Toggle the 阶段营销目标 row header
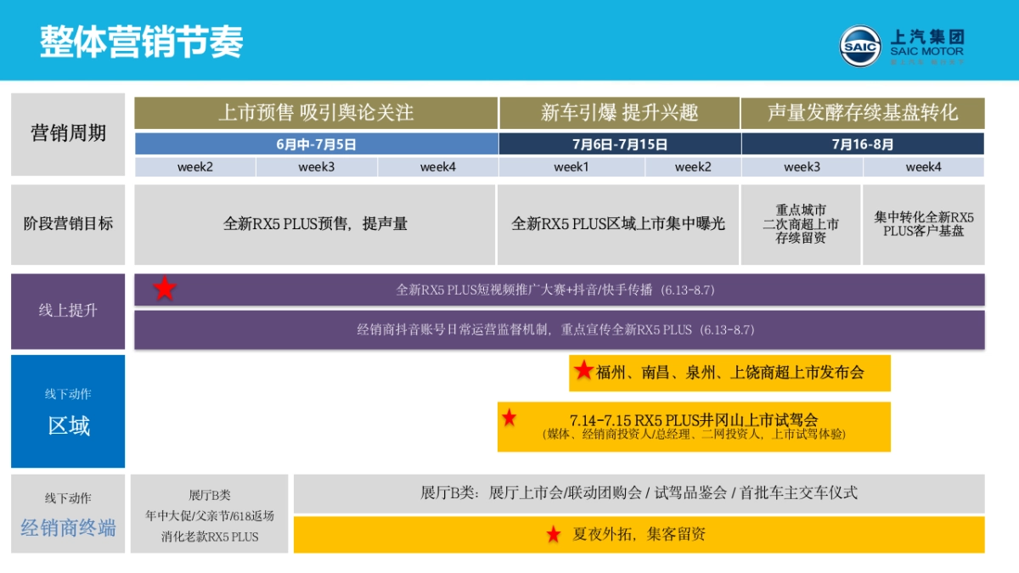 pyautogui.click(x=67, y=223)
